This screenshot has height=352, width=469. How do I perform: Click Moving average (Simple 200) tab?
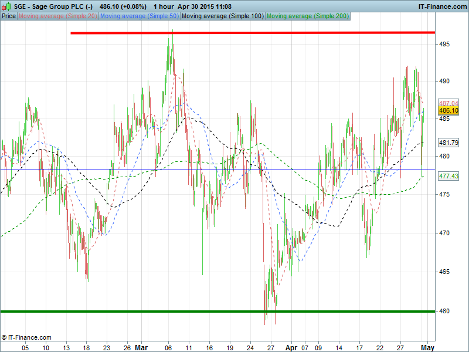click(x=307, y=16)
